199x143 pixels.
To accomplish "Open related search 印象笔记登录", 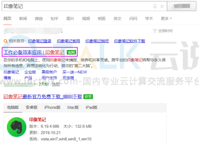I will 40,41.
